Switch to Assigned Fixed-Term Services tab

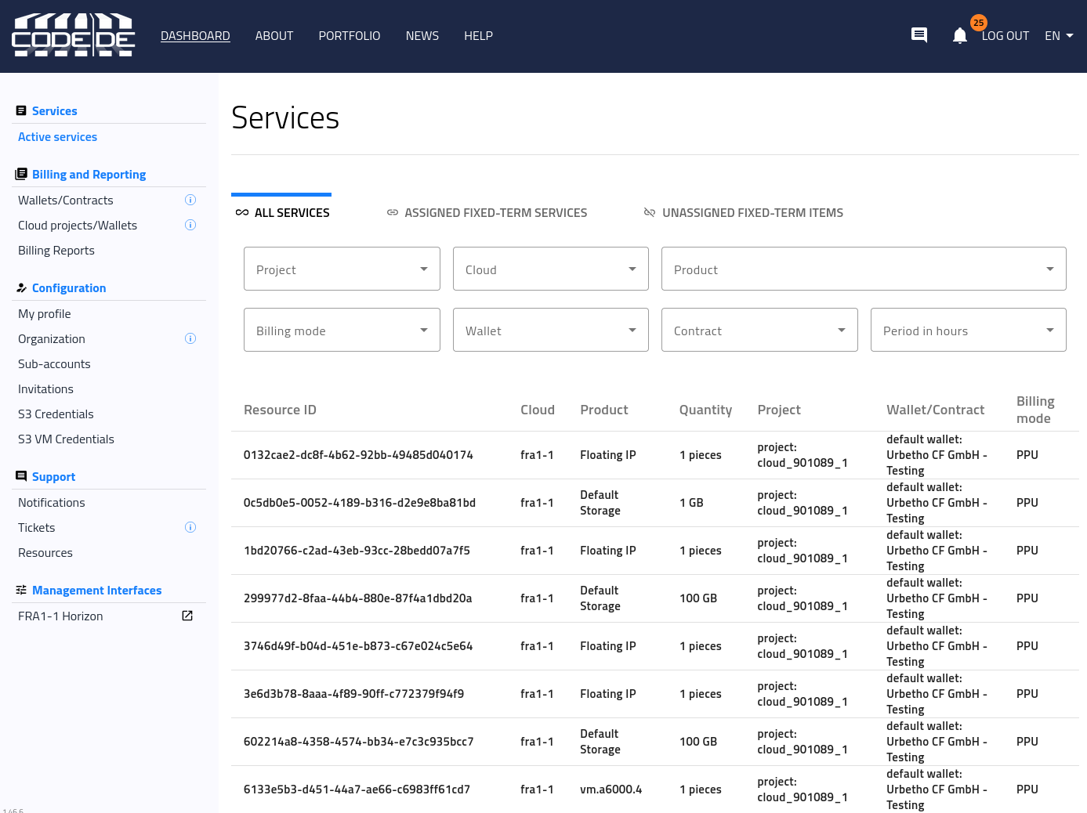point(487,213)
